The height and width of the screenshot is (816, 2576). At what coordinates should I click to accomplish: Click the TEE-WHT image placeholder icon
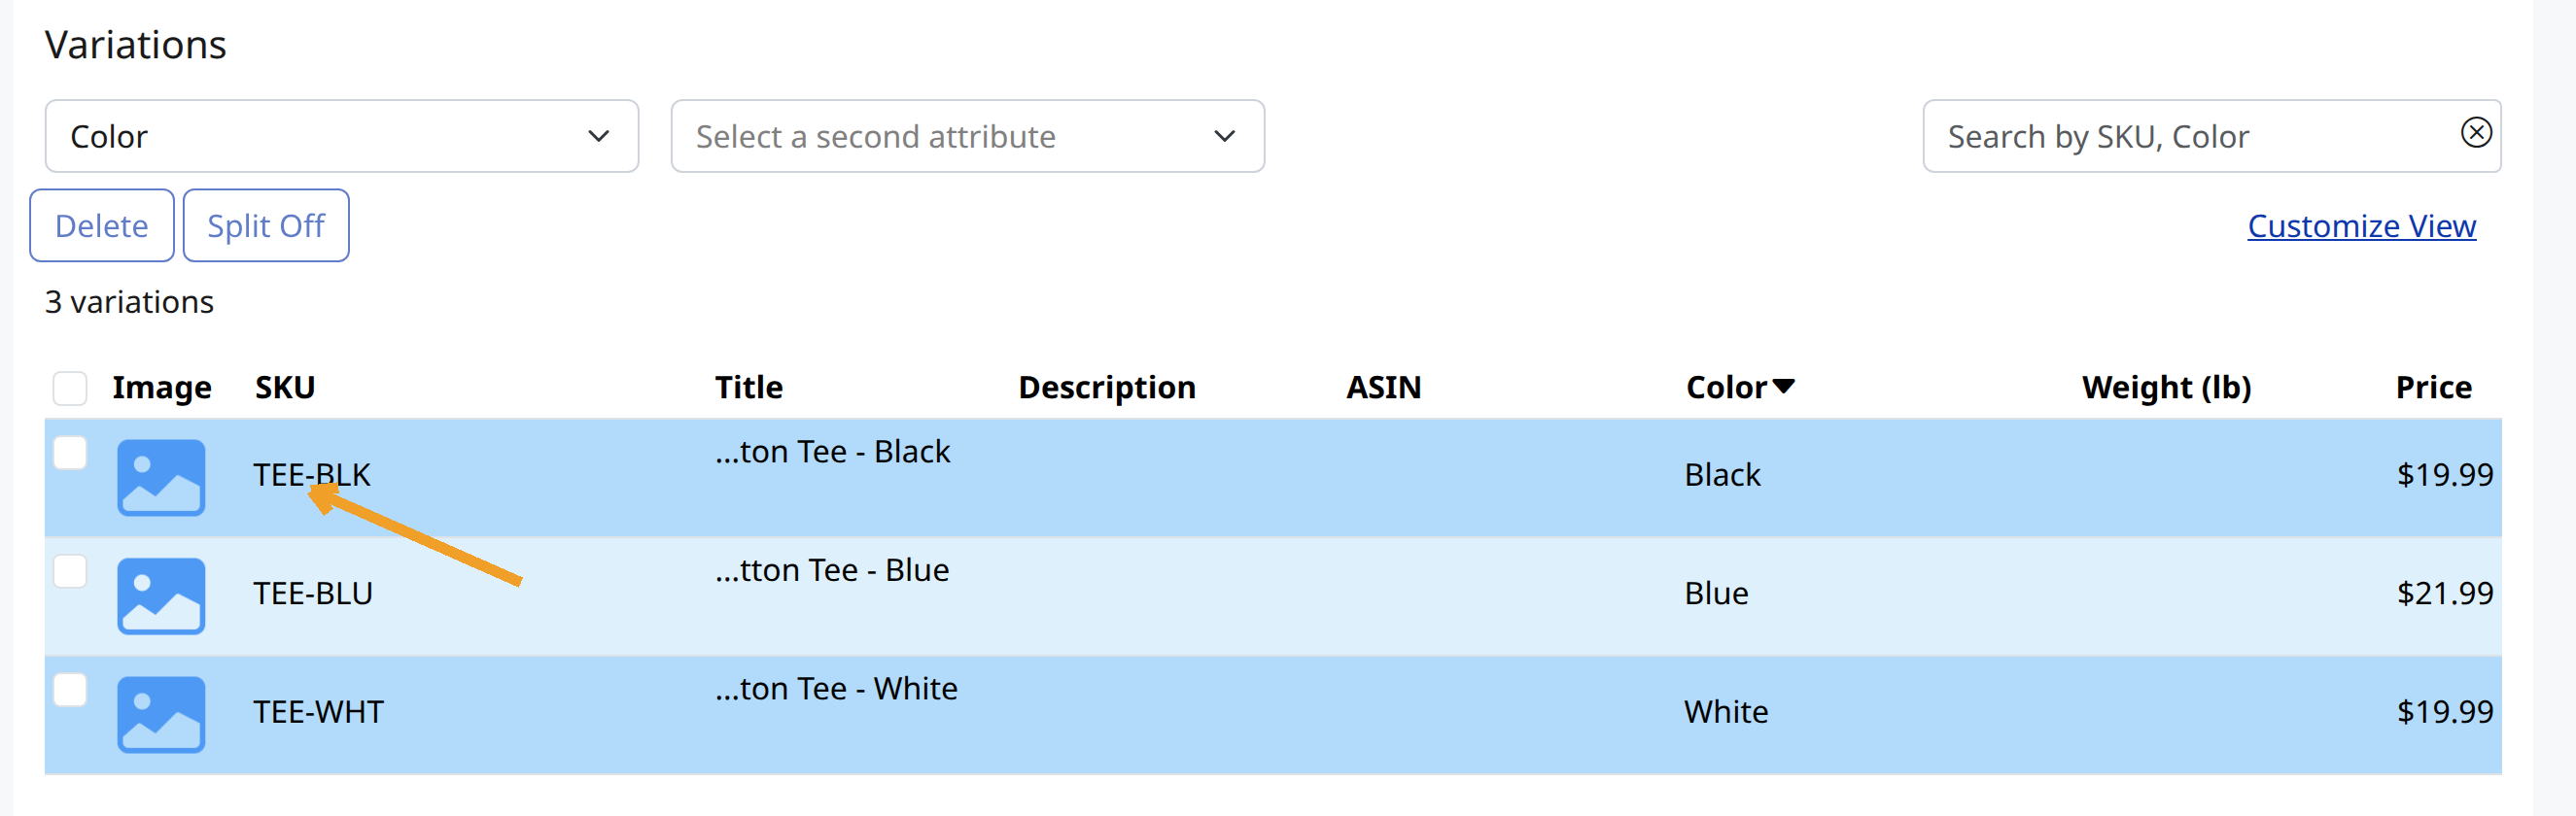161,715
